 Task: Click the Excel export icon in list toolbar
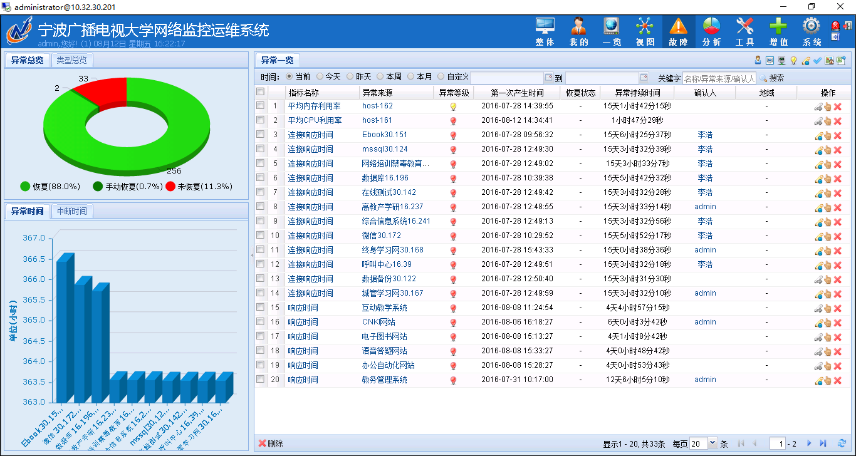click(x=841, y=60)
